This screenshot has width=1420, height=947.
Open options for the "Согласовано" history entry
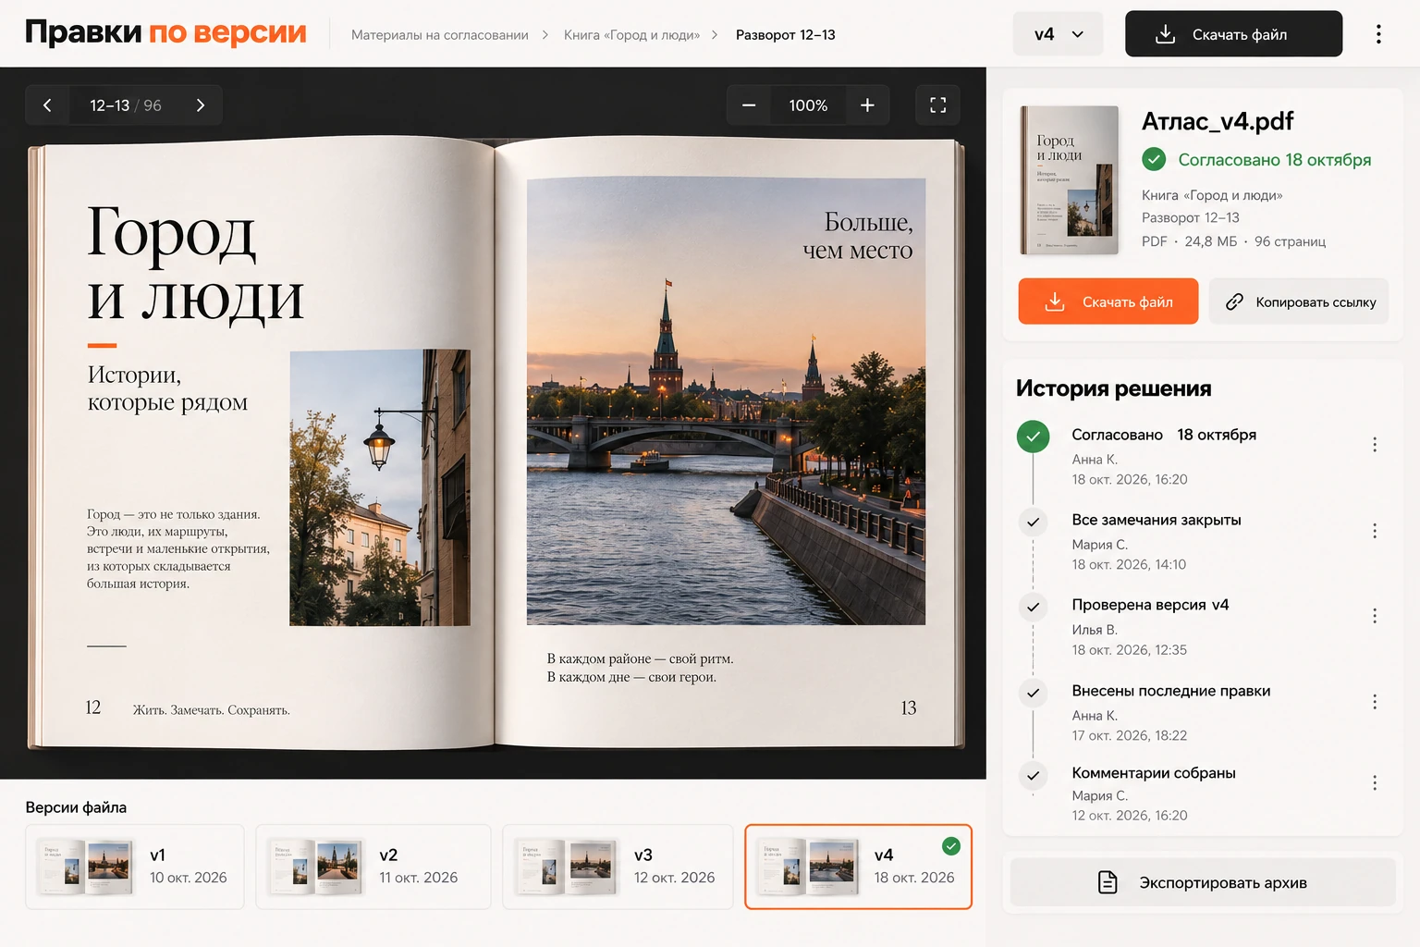click(x=1375, y=445)
